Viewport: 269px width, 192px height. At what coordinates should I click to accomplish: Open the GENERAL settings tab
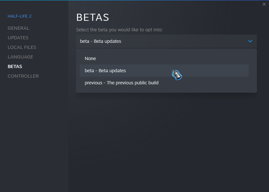(x=18, y=28)
